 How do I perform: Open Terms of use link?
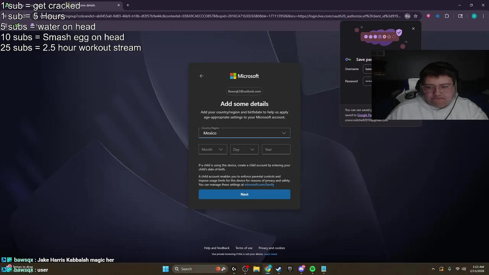coord(244,248)
